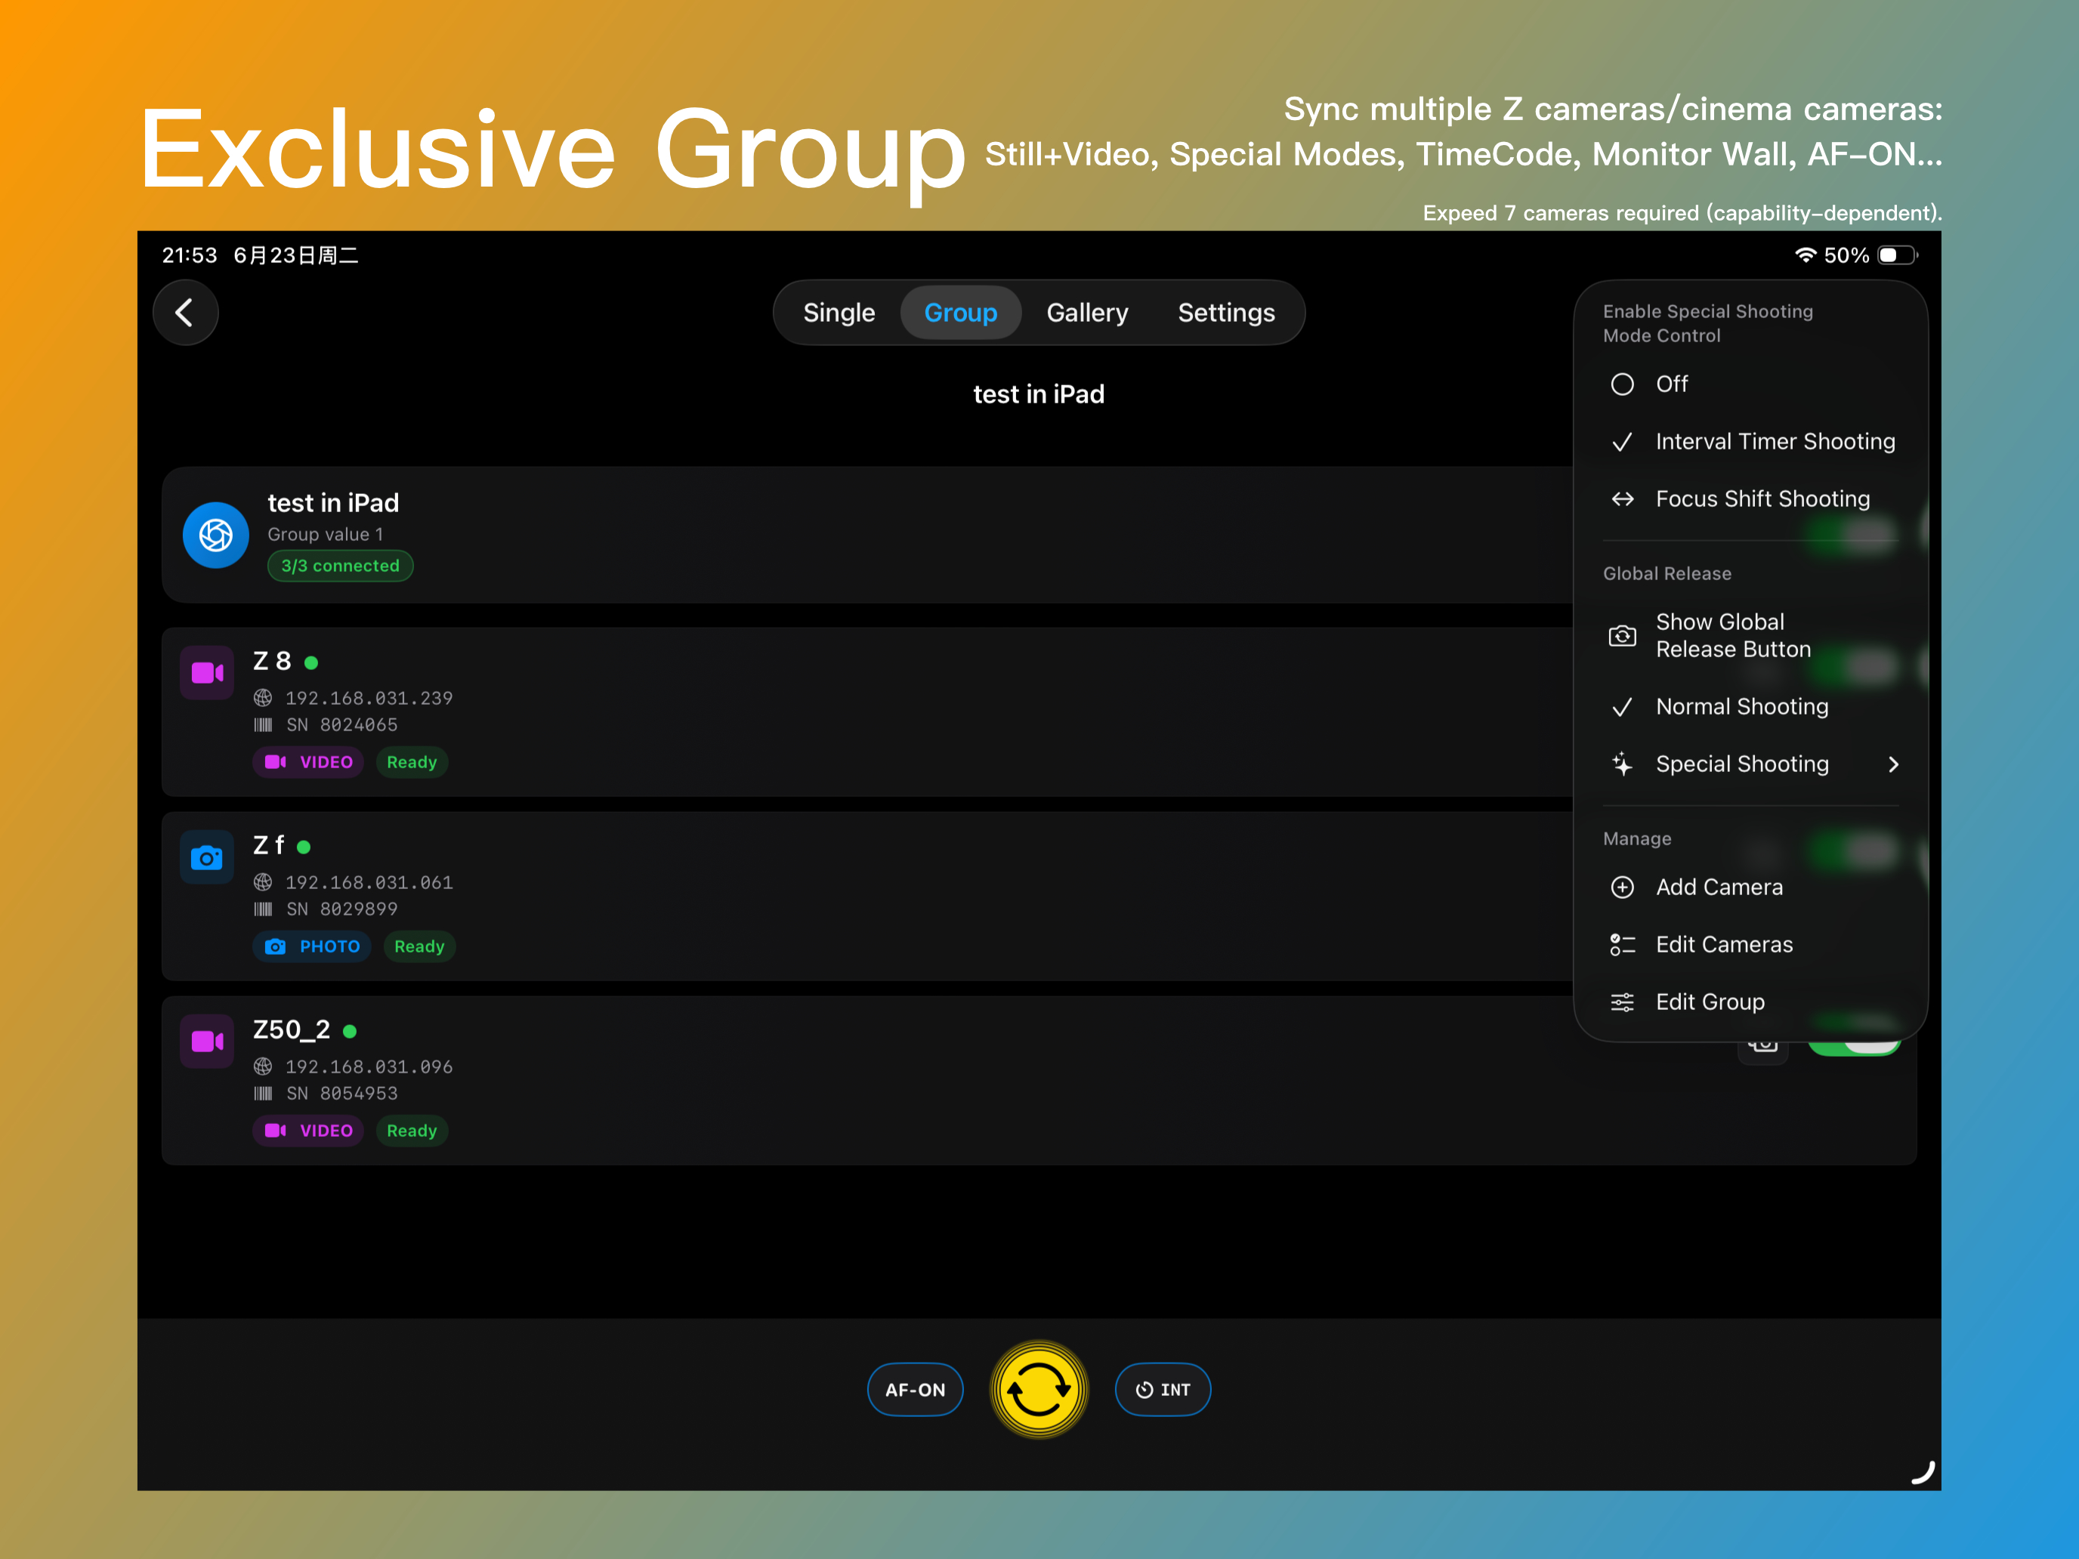Click the barcode icon beside SN 8054953
This screenshot has width=2079, height=1559.
click(263, 1093)
